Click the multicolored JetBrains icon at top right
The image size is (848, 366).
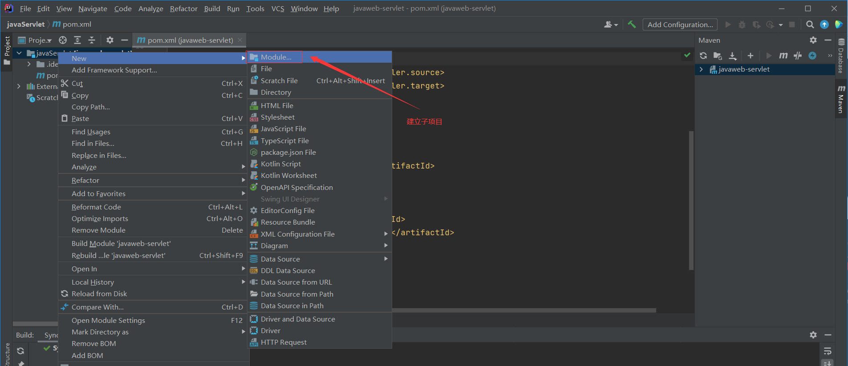(x=839, y=24)
